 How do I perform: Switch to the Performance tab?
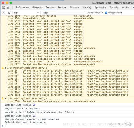22,8
